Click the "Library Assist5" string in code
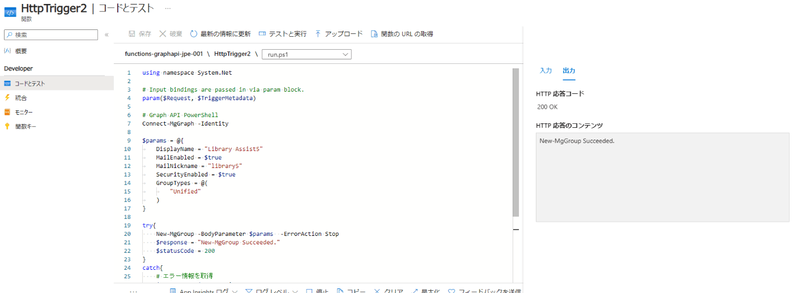 point(233,149)
